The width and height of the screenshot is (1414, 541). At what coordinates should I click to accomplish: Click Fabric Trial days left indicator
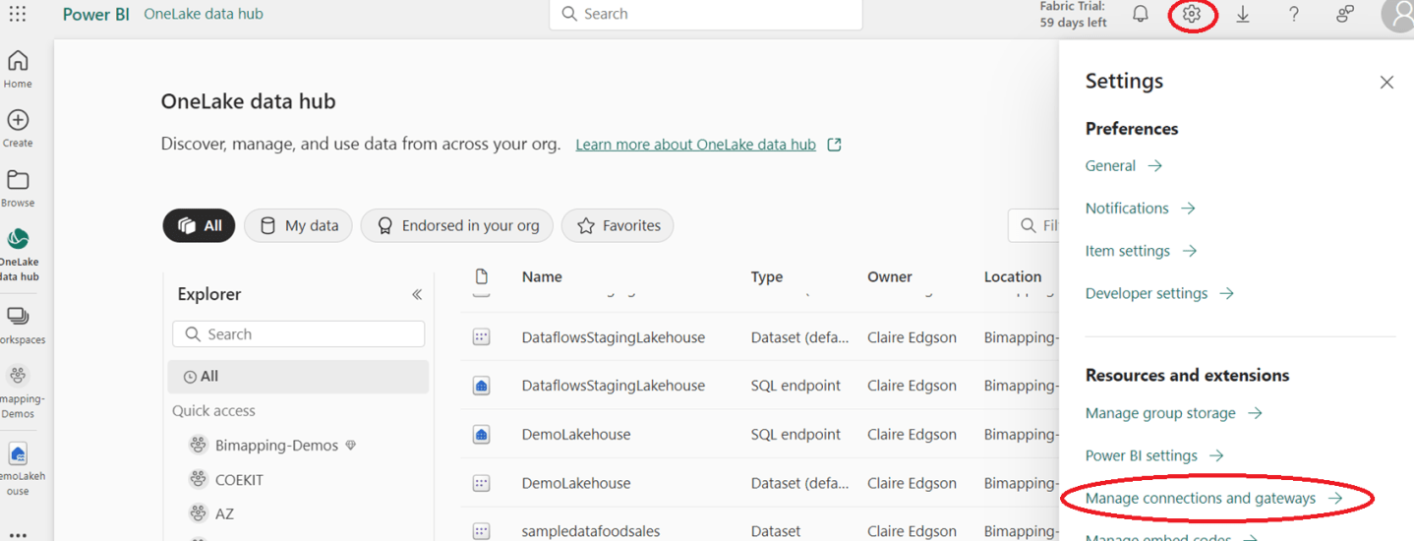tap(1073, 14)
